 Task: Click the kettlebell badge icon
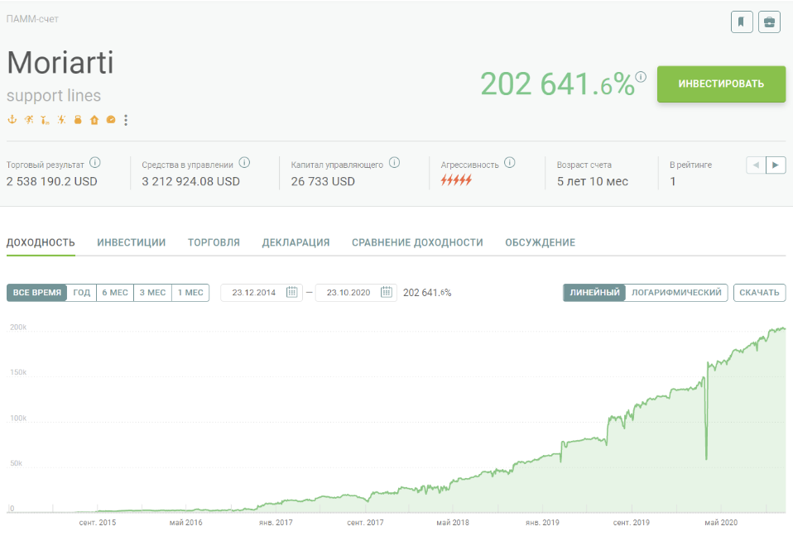78,120
